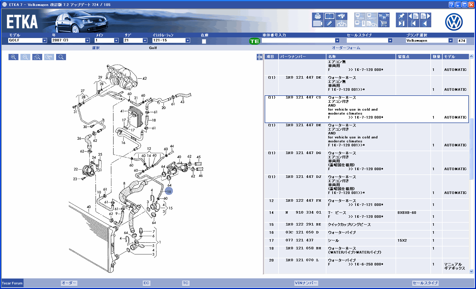The height and width of the screenshot is (289, 476).
Task: Click the オーダー bottom bar item
Action: pyautogui.click(x=69, y=283)
